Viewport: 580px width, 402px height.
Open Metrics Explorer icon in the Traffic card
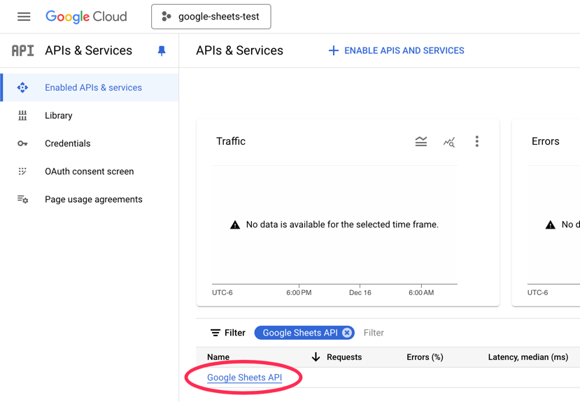coord(449,142)
